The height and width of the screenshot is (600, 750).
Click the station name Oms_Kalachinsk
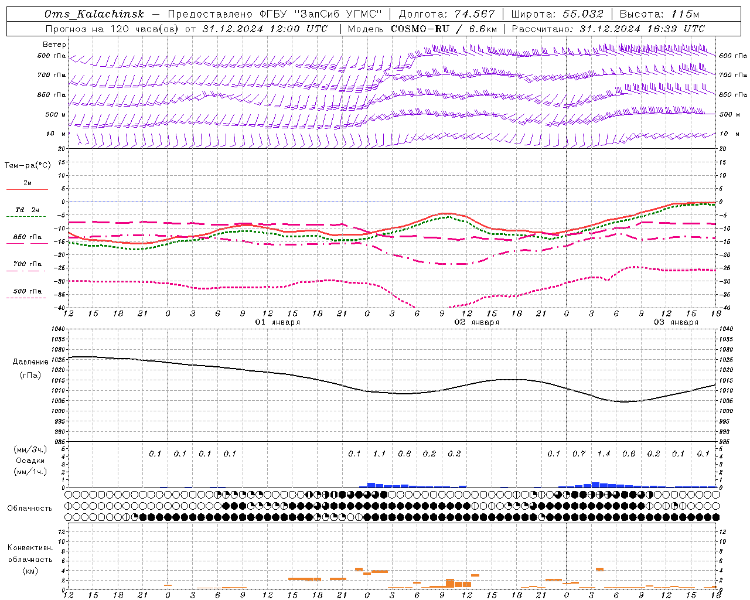point(94,14)
